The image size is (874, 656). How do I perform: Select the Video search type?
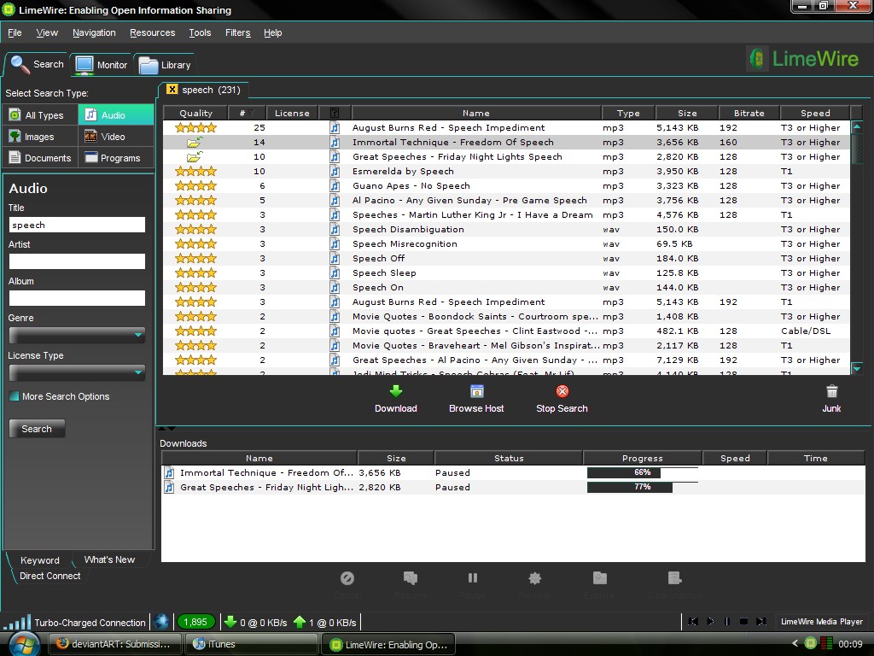(116, 137)
